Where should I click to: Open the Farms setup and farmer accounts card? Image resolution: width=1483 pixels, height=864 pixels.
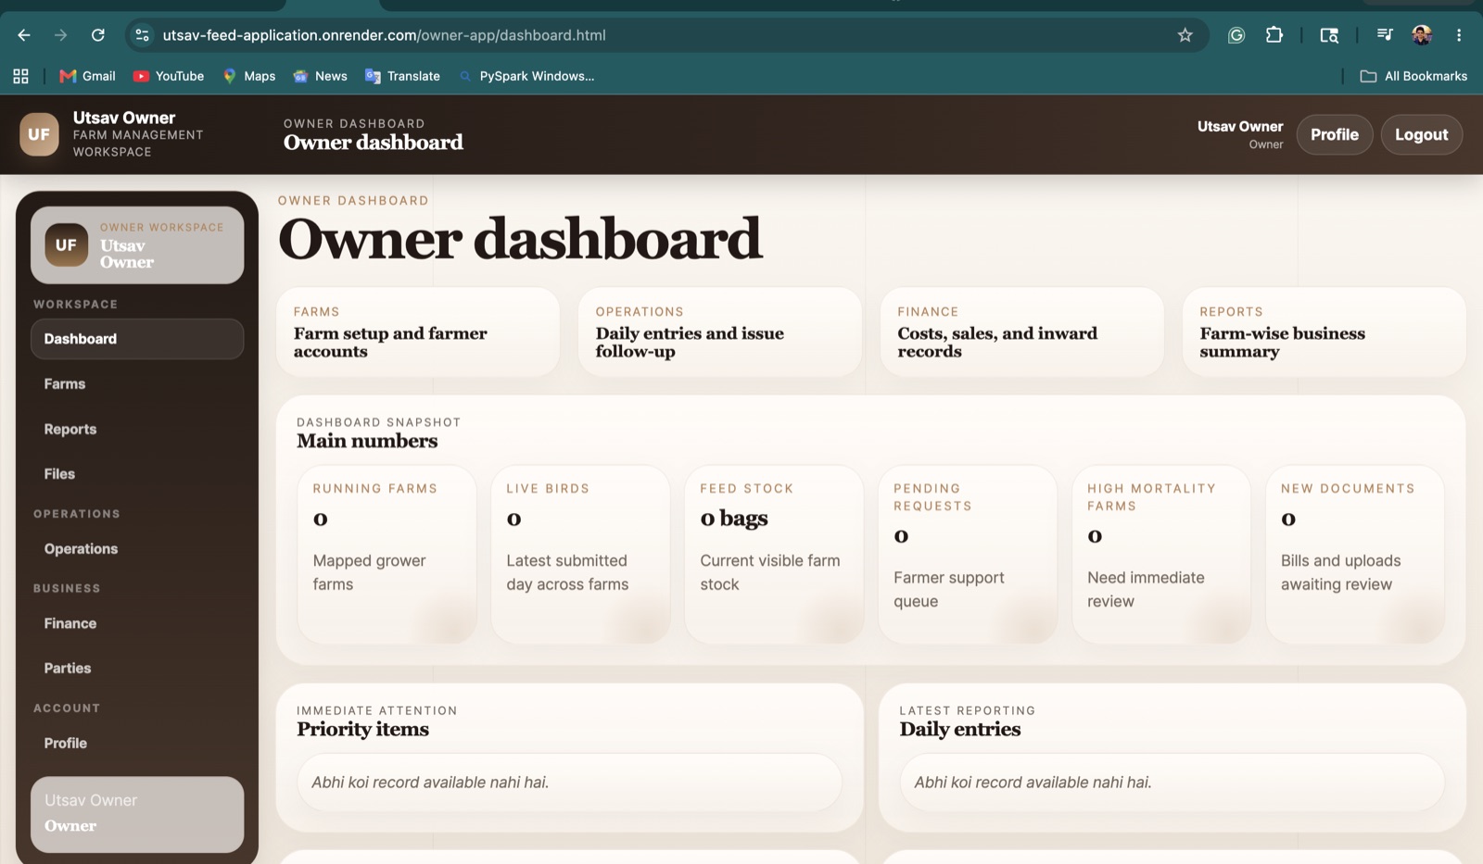[418, 332]
